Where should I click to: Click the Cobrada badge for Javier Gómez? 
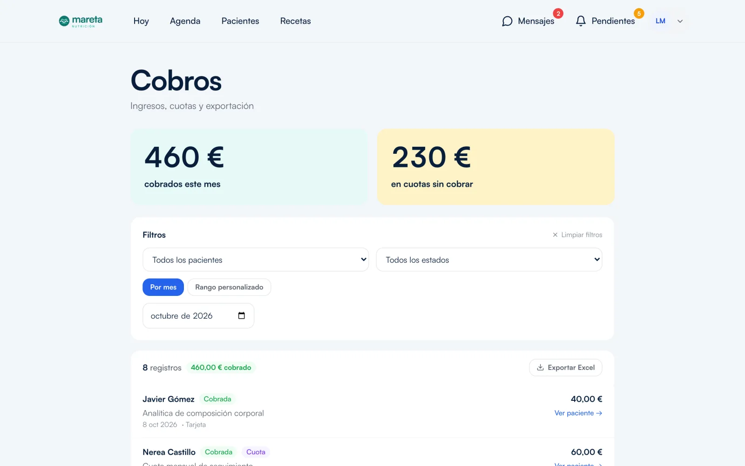(x=217, y=399)
